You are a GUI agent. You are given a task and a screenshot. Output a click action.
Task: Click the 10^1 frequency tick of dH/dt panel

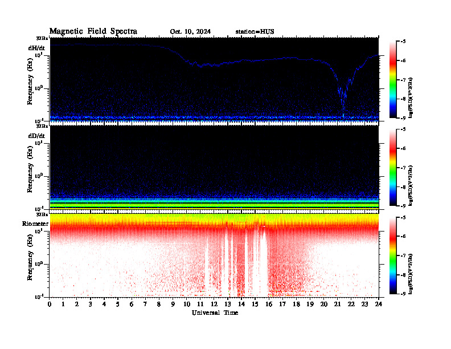point(39,55)
